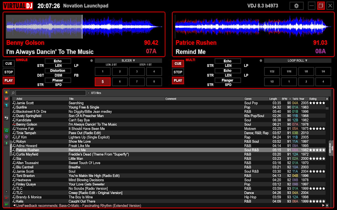Click left deck CUE button

pyautogui.click(x=9, y=64)
